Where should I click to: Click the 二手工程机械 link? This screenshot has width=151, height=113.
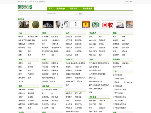click(x=118, y=93)
